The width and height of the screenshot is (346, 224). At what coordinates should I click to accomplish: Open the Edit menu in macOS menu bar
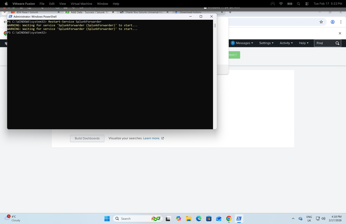tap(52, 4)
